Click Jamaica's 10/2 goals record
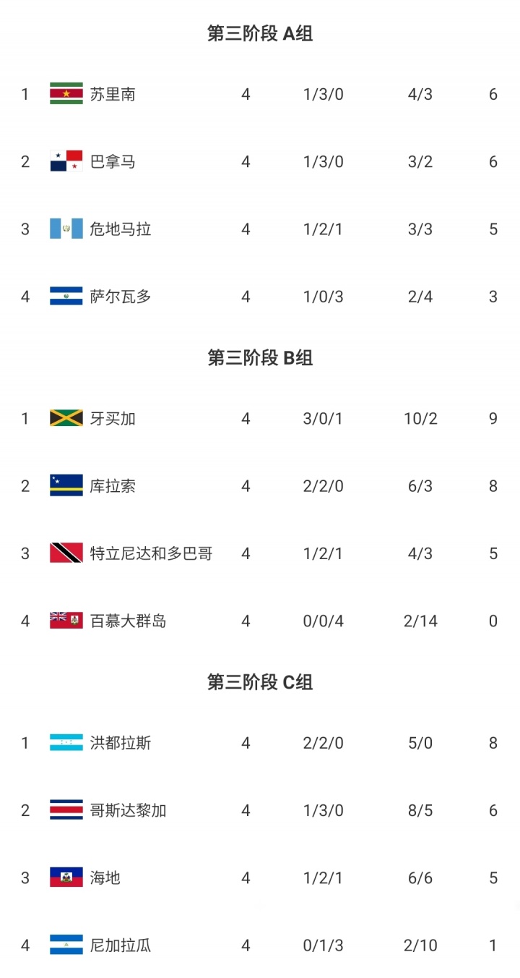 click(420, 418)
